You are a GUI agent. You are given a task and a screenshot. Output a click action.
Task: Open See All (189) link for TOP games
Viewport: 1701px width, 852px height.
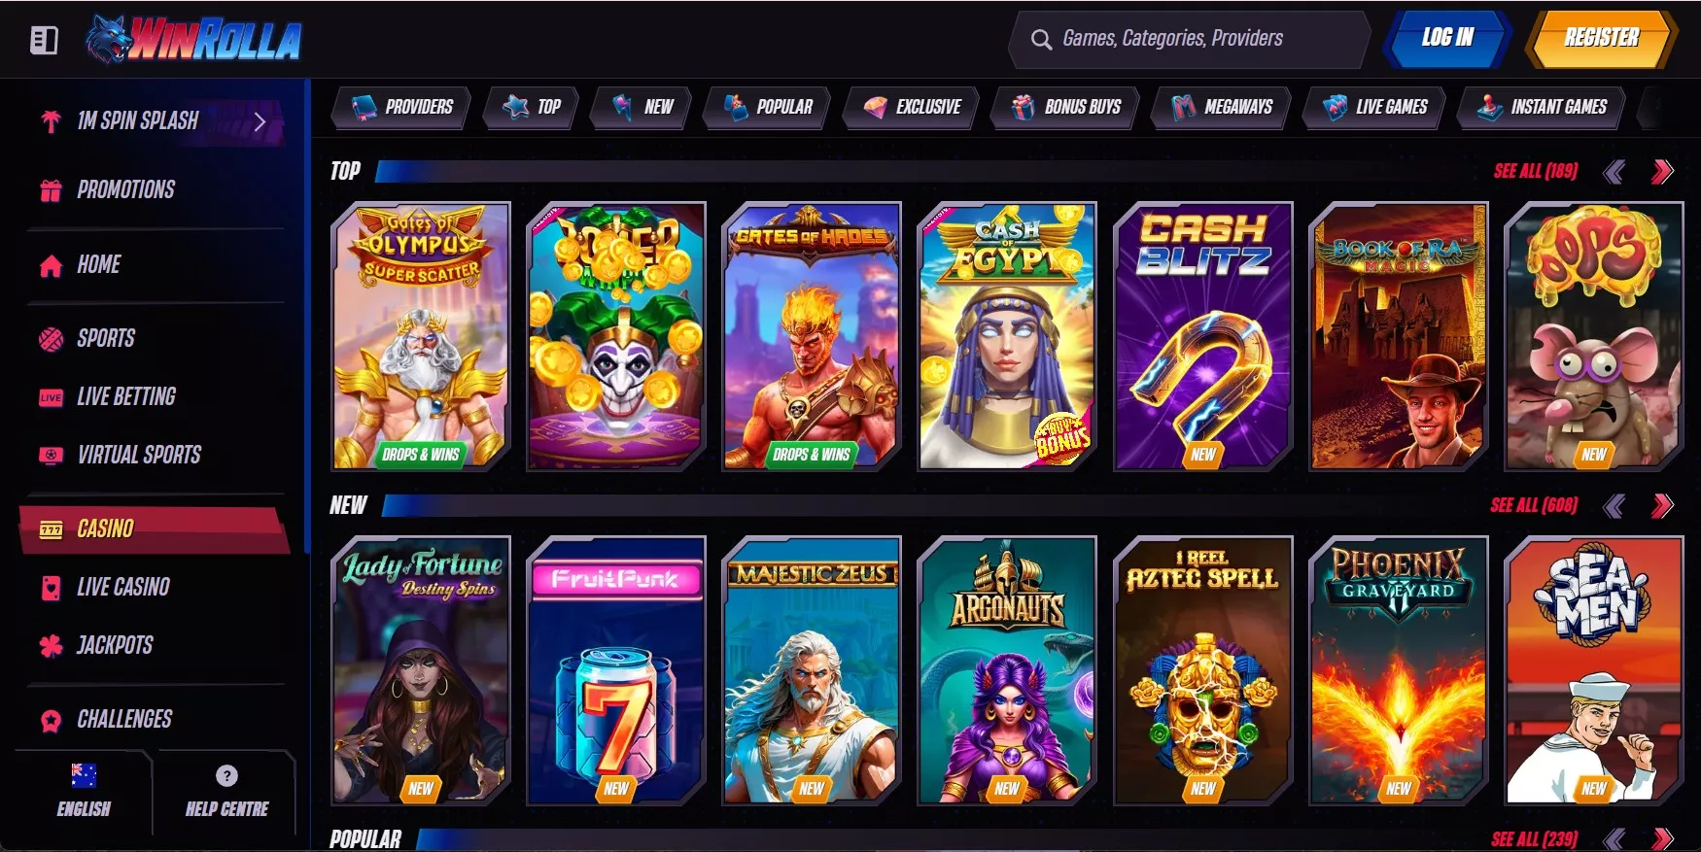(1536, 172)
